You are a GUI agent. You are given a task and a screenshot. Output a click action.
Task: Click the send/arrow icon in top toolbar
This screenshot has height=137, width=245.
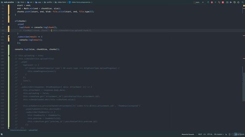tap(231, 2)
